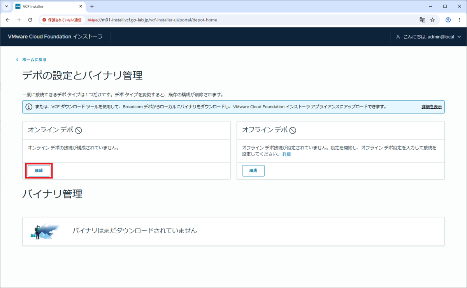Click the browser forward arrow
Screen dimensions: 467x288
point(19,20)
